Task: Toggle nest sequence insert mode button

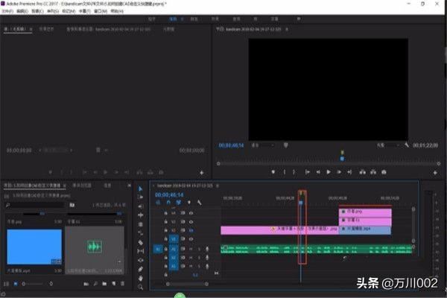Action: coord(158,203)
